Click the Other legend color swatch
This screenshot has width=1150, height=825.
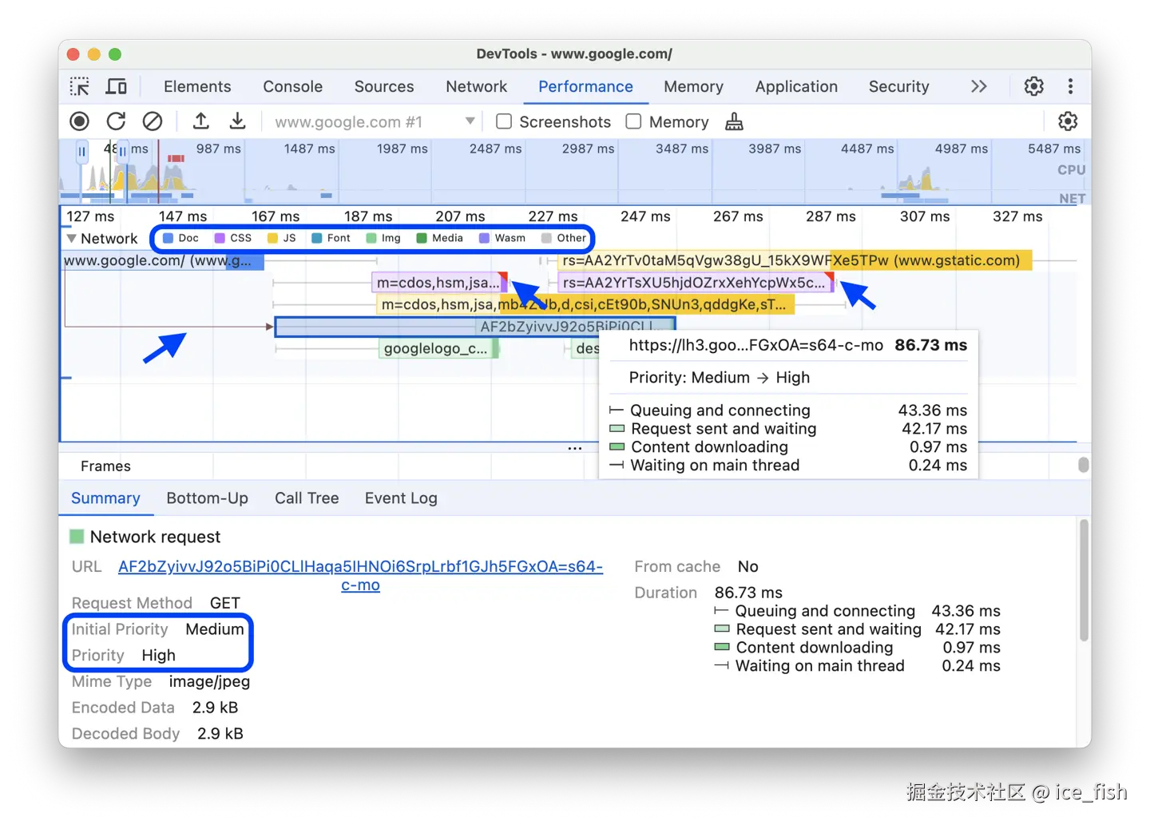click(x=546, y=238)
